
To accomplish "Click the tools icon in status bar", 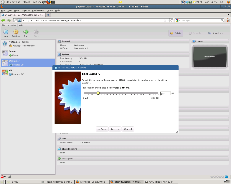I will [10, 177].
